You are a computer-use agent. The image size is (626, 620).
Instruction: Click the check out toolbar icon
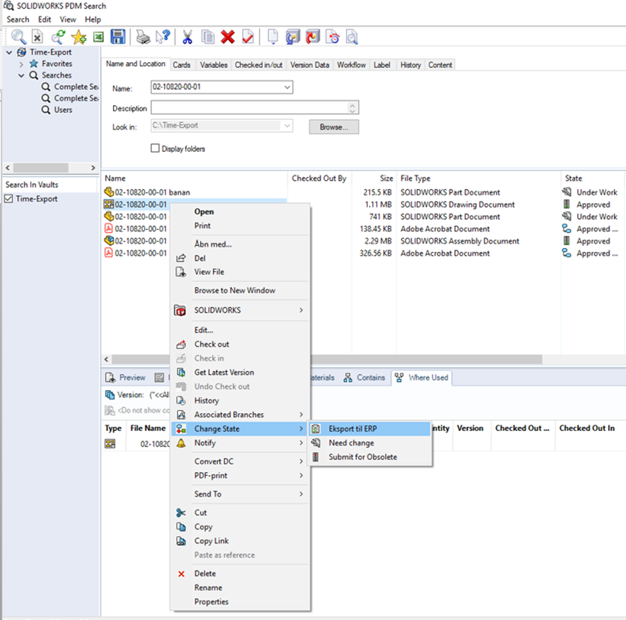tap(293, 37)
